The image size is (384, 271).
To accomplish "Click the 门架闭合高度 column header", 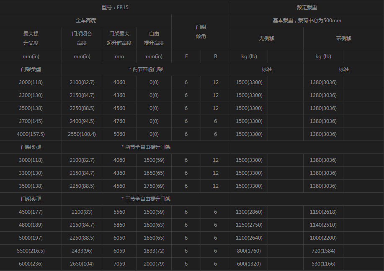I will (x=82, y=38).
